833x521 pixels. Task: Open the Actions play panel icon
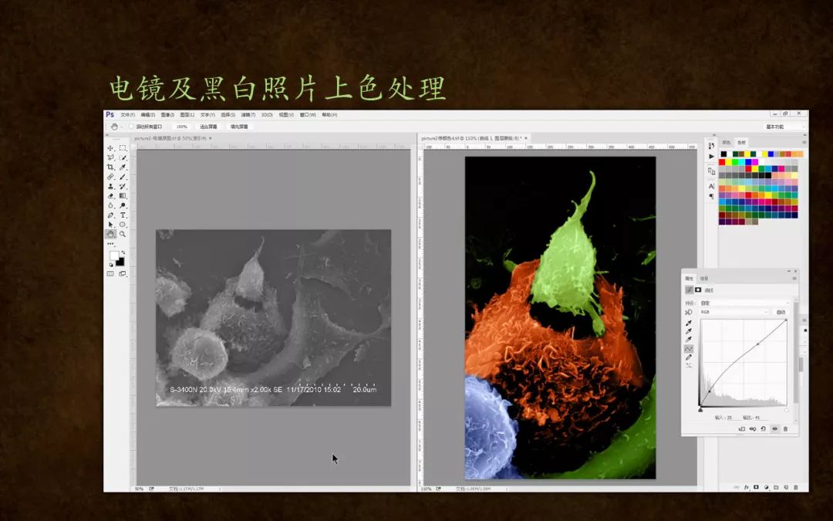pos(711,157)
